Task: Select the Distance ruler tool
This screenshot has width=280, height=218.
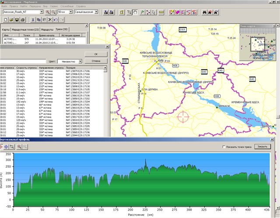Action: [161, 12]
